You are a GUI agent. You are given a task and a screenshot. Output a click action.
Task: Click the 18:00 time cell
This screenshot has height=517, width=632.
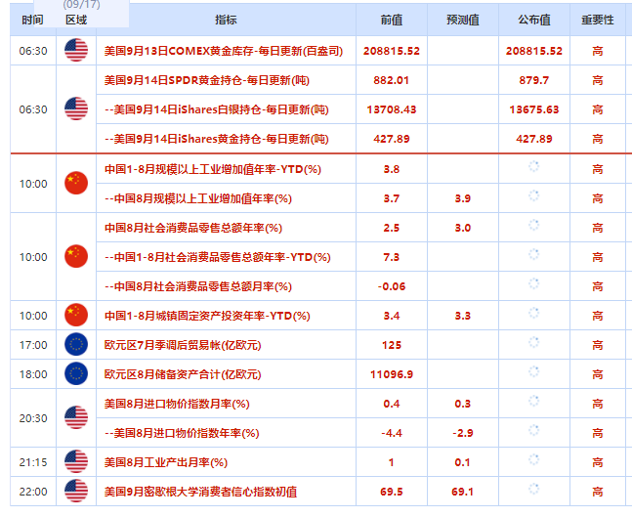click(33, 374)
